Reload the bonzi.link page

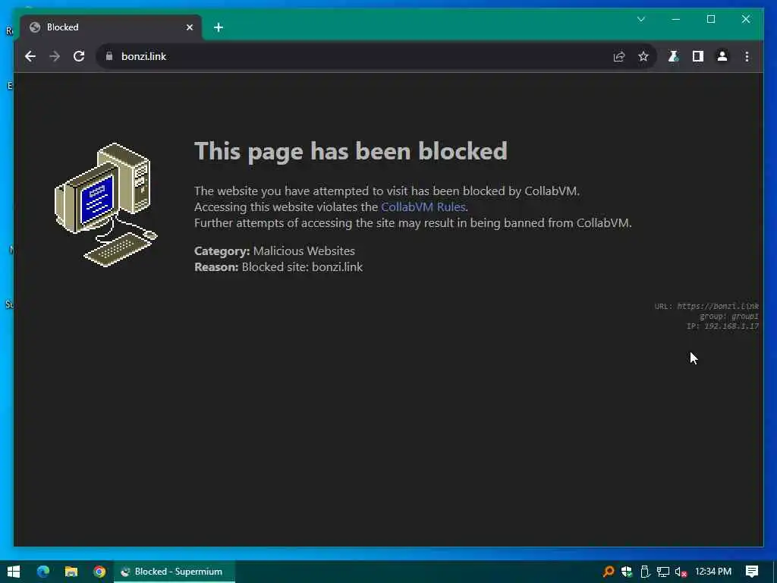point(79,56)
